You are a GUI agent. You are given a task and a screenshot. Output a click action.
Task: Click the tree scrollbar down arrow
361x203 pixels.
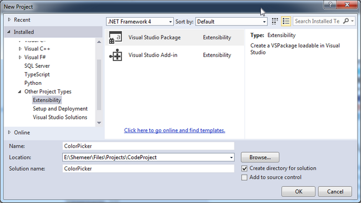(x=99, y=123)
